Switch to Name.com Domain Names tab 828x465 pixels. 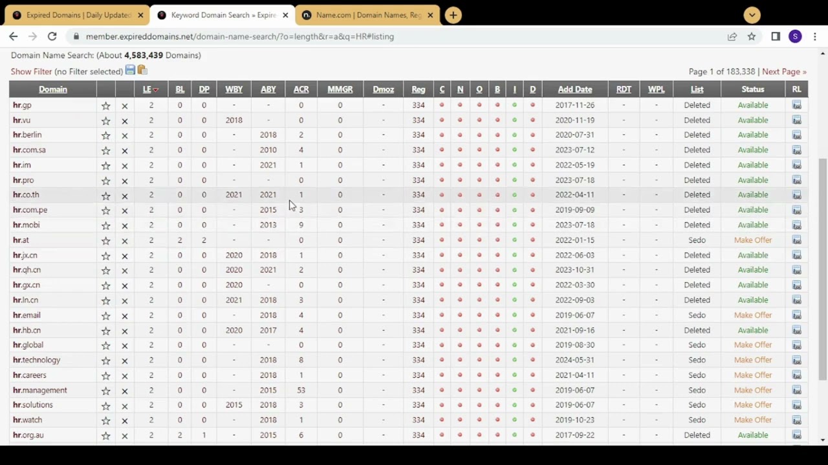367,15
